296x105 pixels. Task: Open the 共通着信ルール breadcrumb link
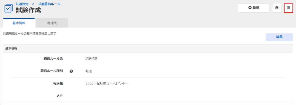pyautogui.click(x=49, y=4)
